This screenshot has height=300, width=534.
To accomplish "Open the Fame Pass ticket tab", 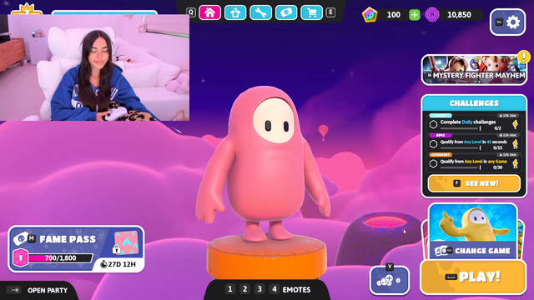I will [x=286, y=13].
